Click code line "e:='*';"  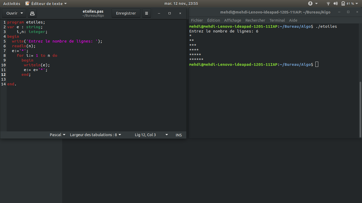[x=20, y=51]
